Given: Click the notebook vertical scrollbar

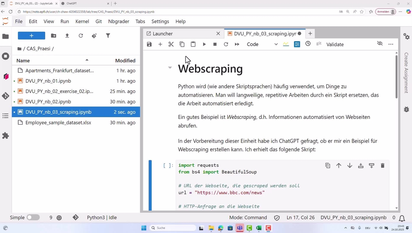Looking at the screenshot, I should coord(396,77).
